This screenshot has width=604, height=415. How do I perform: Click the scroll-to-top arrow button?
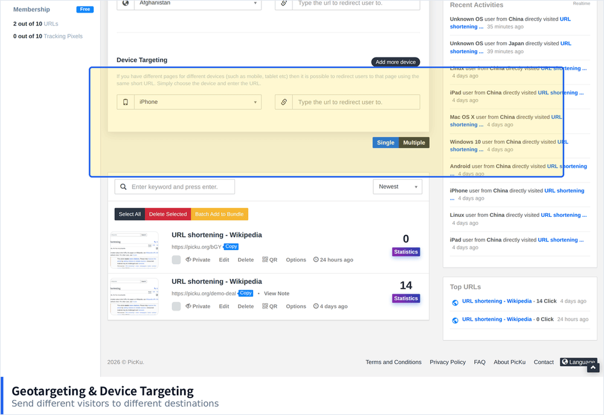pyautogui.click(x=593, y=368)
